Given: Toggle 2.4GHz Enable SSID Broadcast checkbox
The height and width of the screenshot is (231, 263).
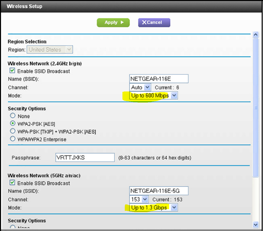Looking at the screenshot, I should pos(12,71).
